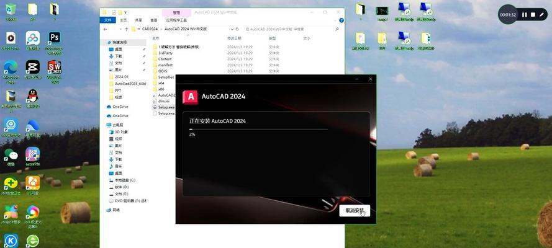Stop the screen recording
This screenshot has height=248, width=552.
[x=533, y=15]
